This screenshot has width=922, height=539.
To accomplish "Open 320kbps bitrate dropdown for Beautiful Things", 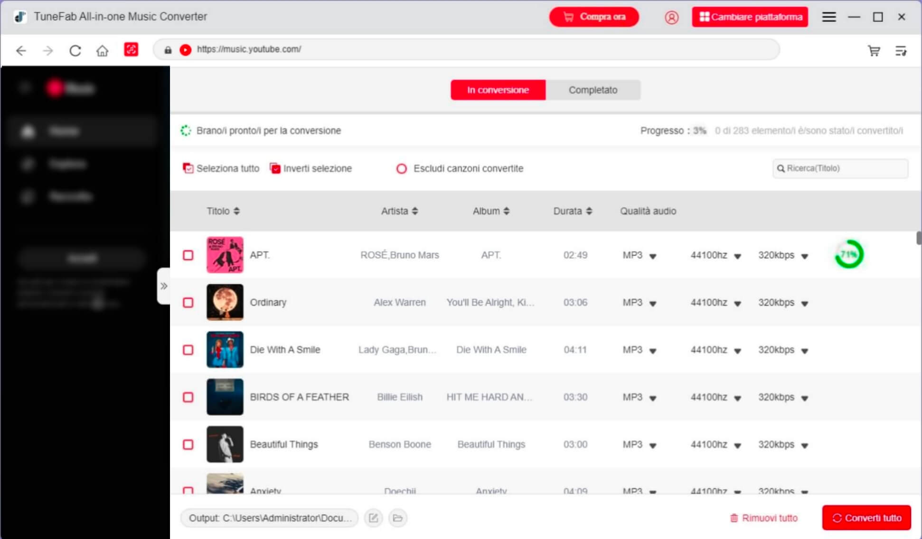I will 783,445.
